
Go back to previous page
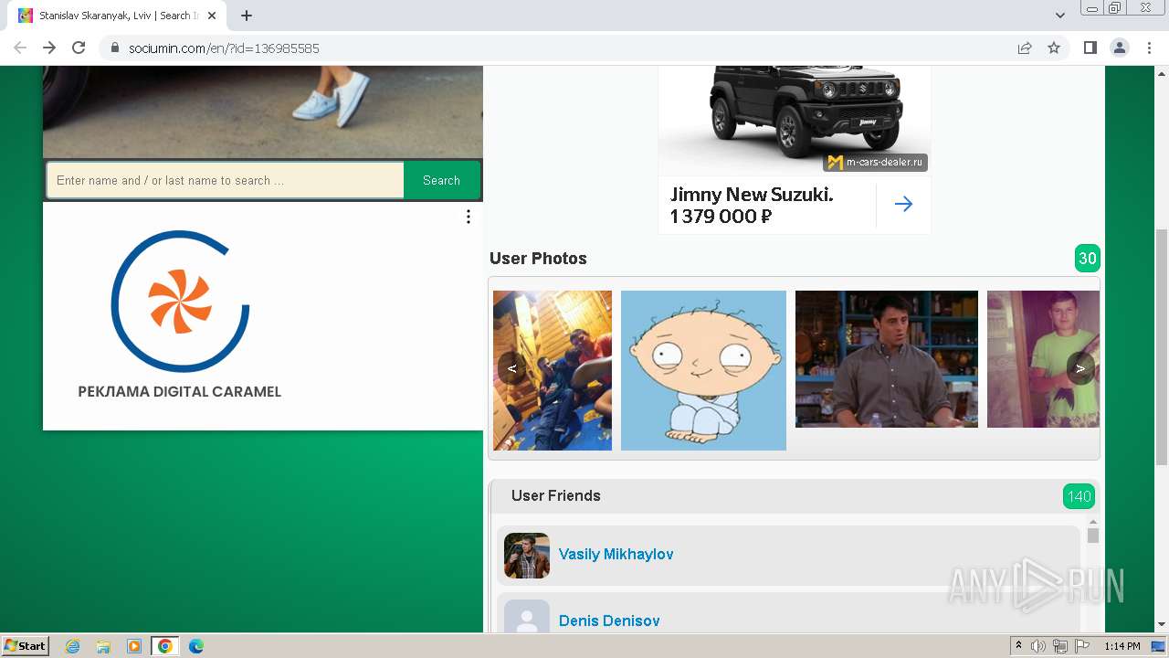[x=20, y=48]
